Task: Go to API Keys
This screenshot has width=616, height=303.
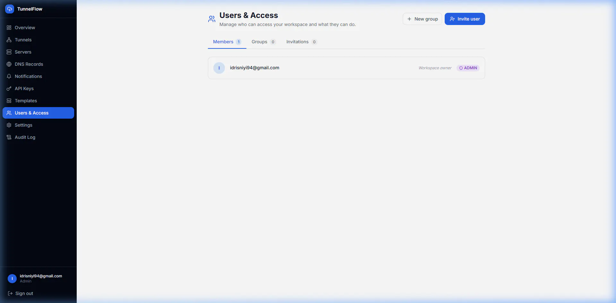Action: tap(38, 88)
